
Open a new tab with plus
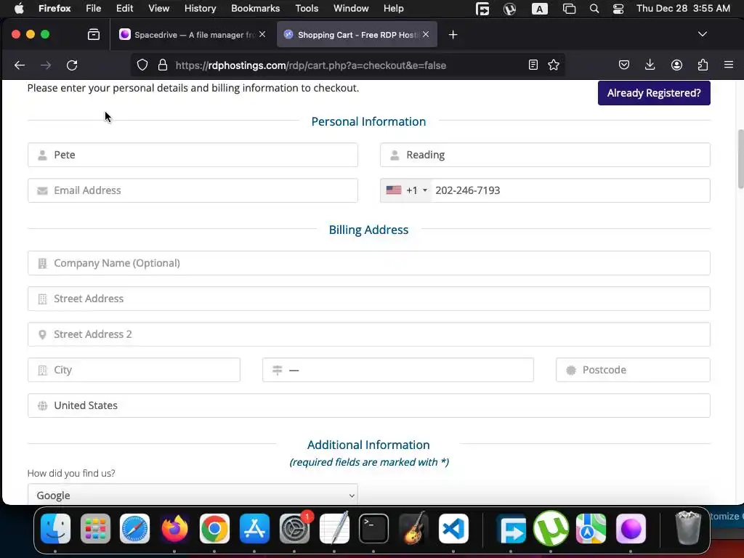click(x=453, y=35)
